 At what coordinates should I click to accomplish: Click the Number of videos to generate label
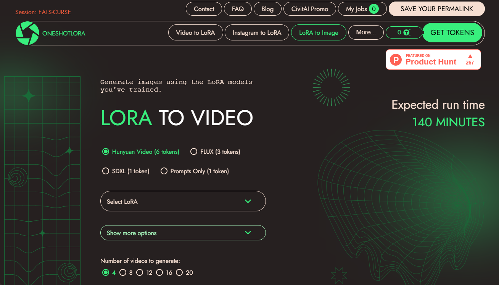coord(140,261)
